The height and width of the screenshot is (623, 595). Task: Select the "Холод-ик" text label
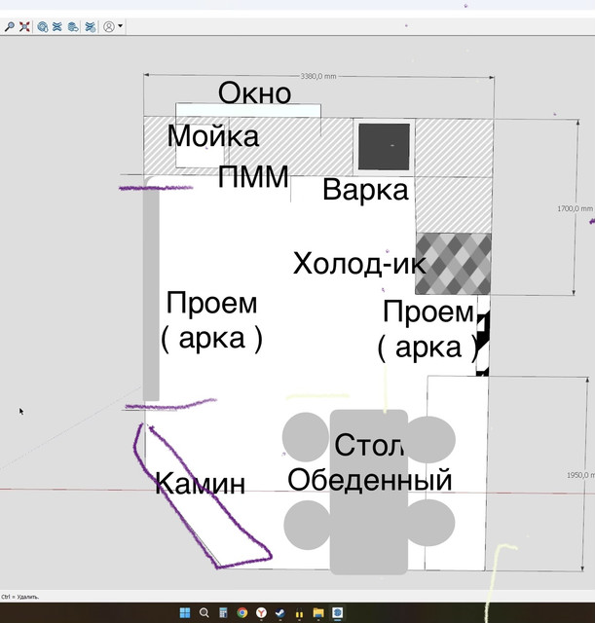coord(359,264)
